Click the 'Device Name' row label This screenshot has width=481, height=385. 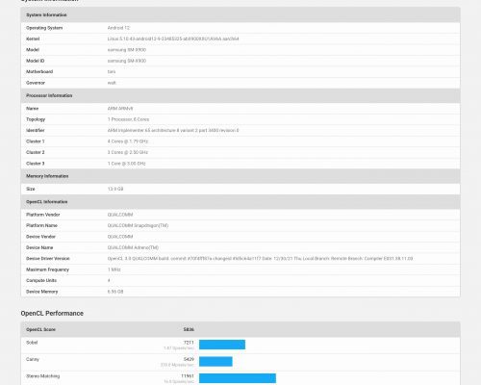(39, 247)
